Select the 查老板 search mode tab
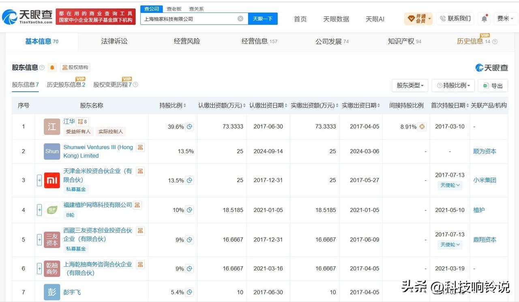 (x=174, y=9)
